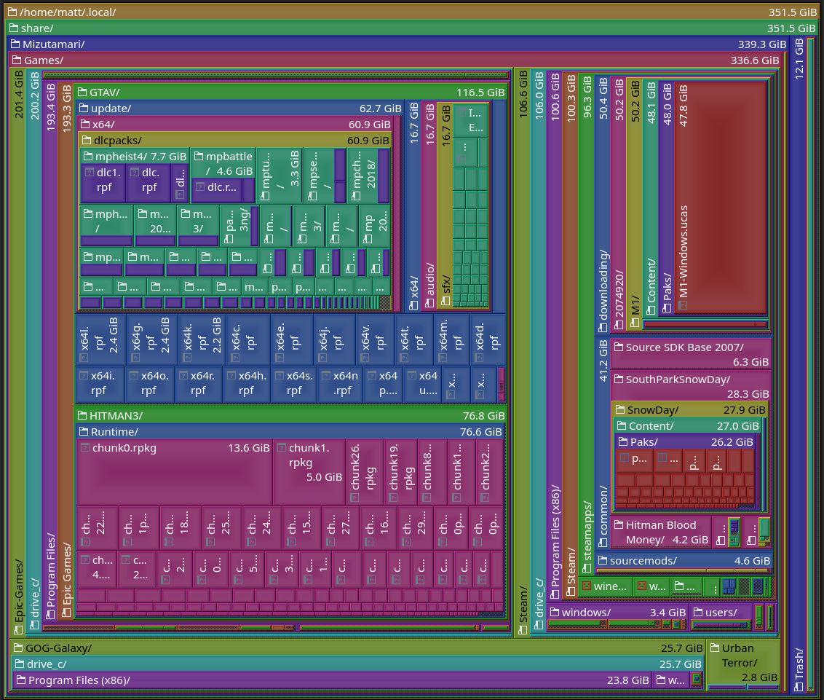
Task: Select the chunk1.rpkg 5.0 GiB block
Action: (309, 471)
